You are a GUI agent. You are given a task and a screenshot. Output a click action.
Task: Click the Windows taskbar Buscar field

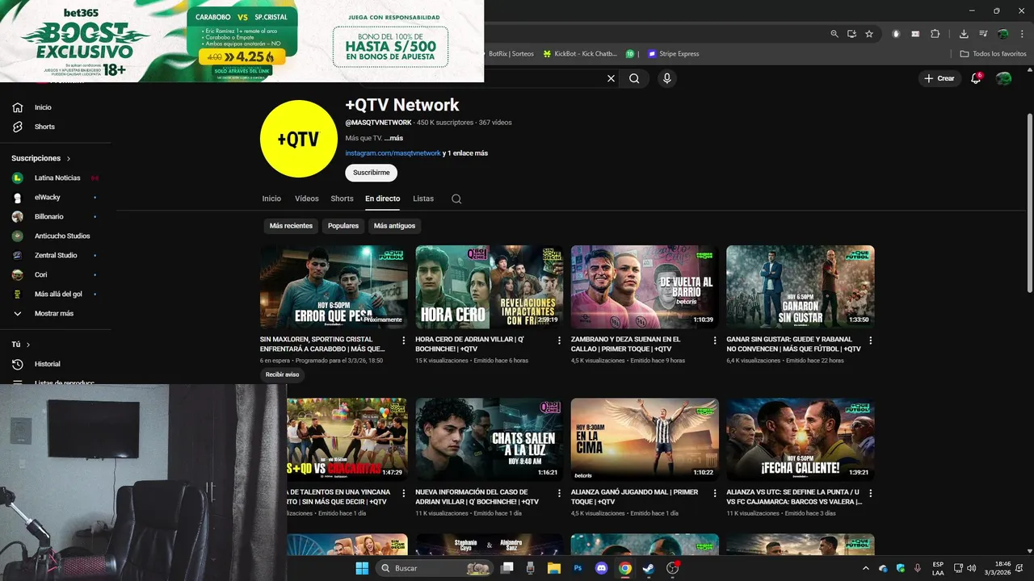(x=435, y=568)
